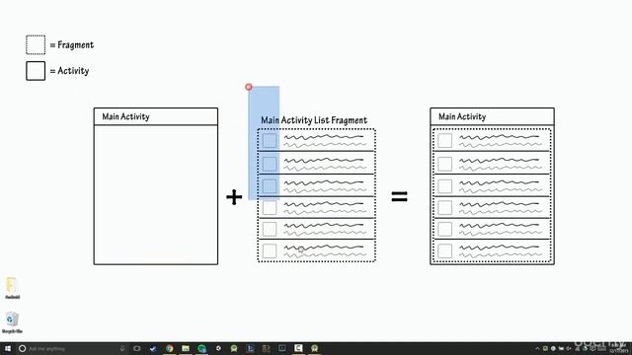This screenshot has width=632, height=355.
Task: Click the equals sign between diagrams
Action: tap(399, 196)
